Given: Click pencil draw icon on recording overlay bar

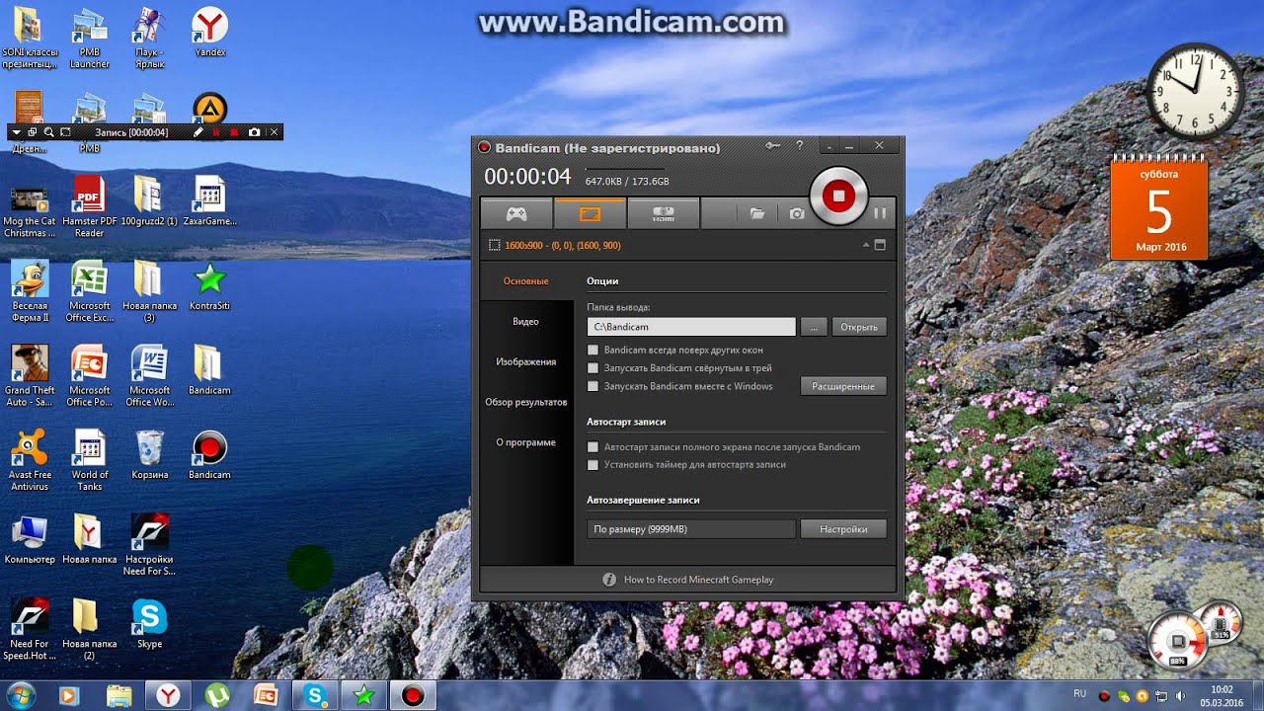Looking at the screenshot, I should pyautogui.click(x=197, y=132).
